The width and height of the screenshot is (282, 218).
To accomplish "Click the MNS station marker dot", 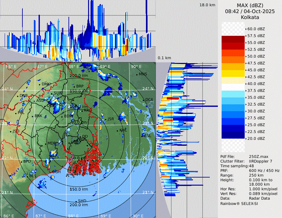I will click(137, 74).
